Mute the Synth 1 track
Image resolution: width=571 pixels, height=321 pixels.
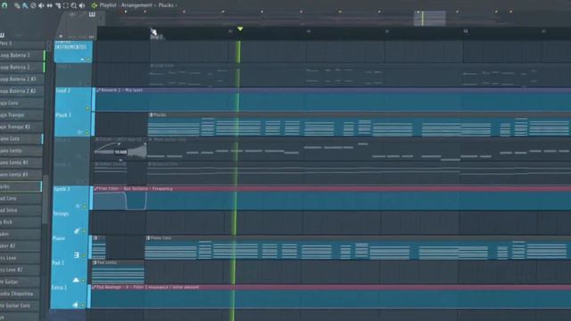[85, 207]
